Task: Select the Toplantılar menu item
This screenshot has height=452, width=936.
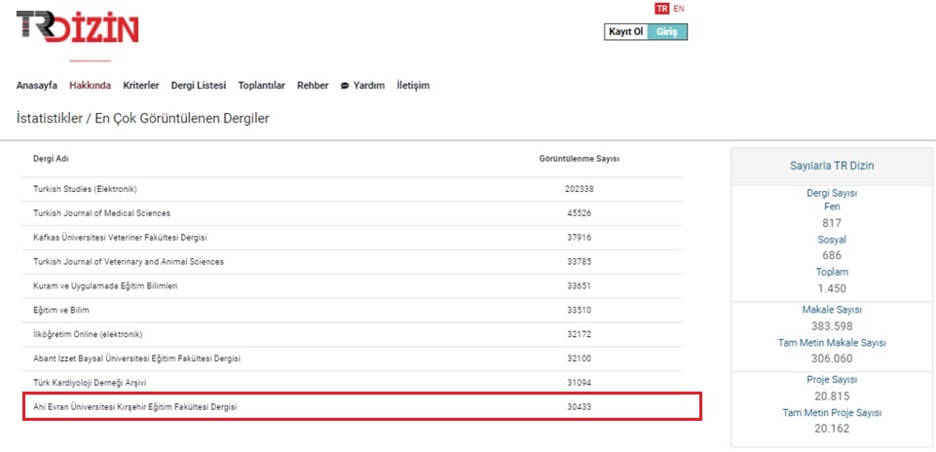Action: coord(261,86)
